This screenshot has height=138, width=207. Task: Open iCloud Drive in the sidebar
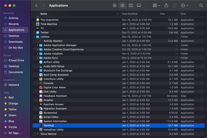tap(15, 60)
